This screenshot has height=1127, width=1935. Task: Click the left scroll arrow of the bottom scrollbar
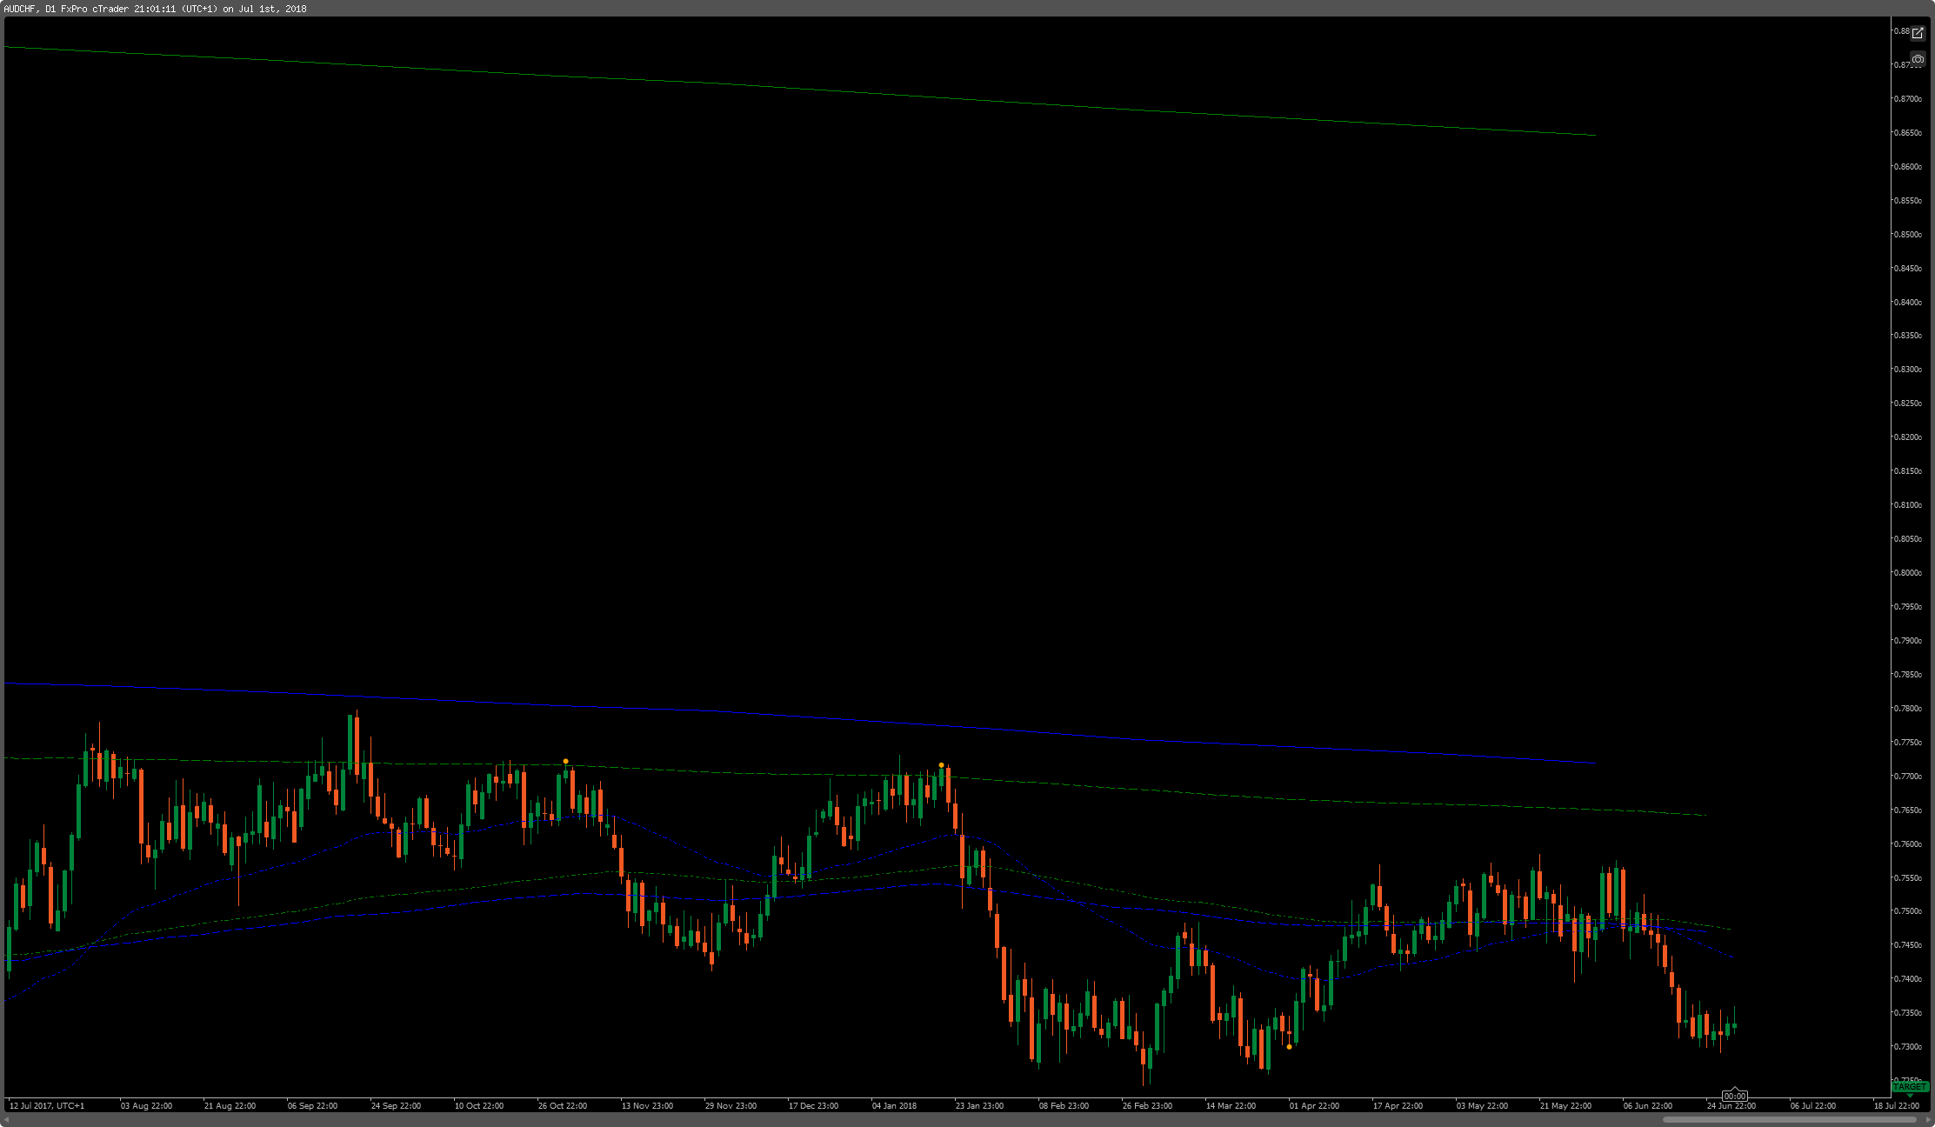pos(7,1119)
